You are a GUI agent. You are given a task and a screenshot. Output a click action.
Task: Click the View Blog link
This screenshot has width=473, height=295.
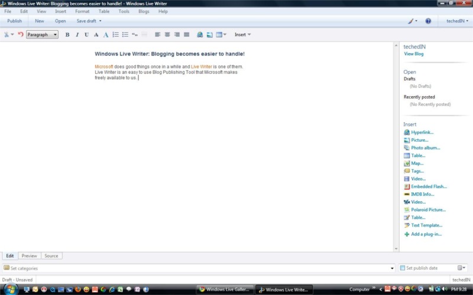click(413, 54)
